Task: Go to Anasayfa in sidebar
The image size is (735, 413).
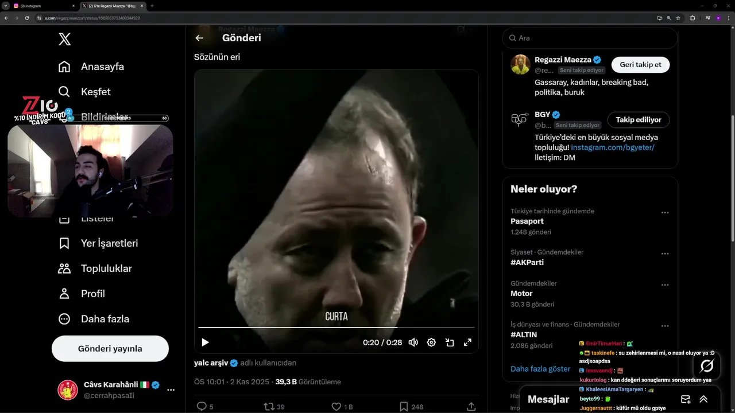Action: point(91,67)
